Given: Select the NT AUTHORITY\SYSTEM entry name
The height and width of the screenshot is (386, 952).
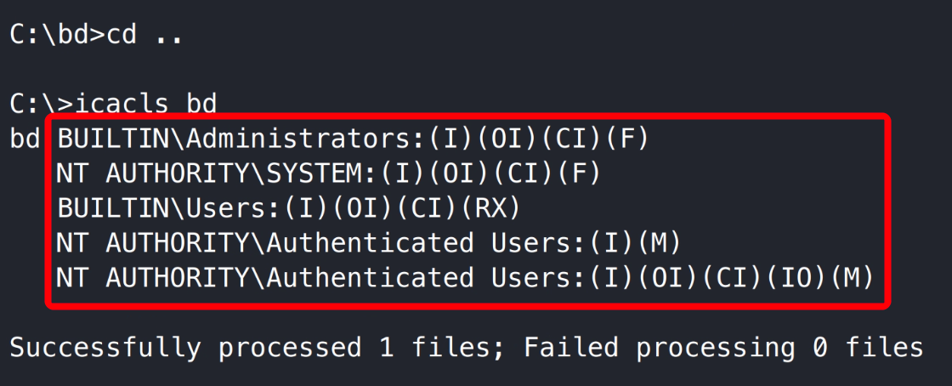Looking at the screenshot, I should pos(209,173).
